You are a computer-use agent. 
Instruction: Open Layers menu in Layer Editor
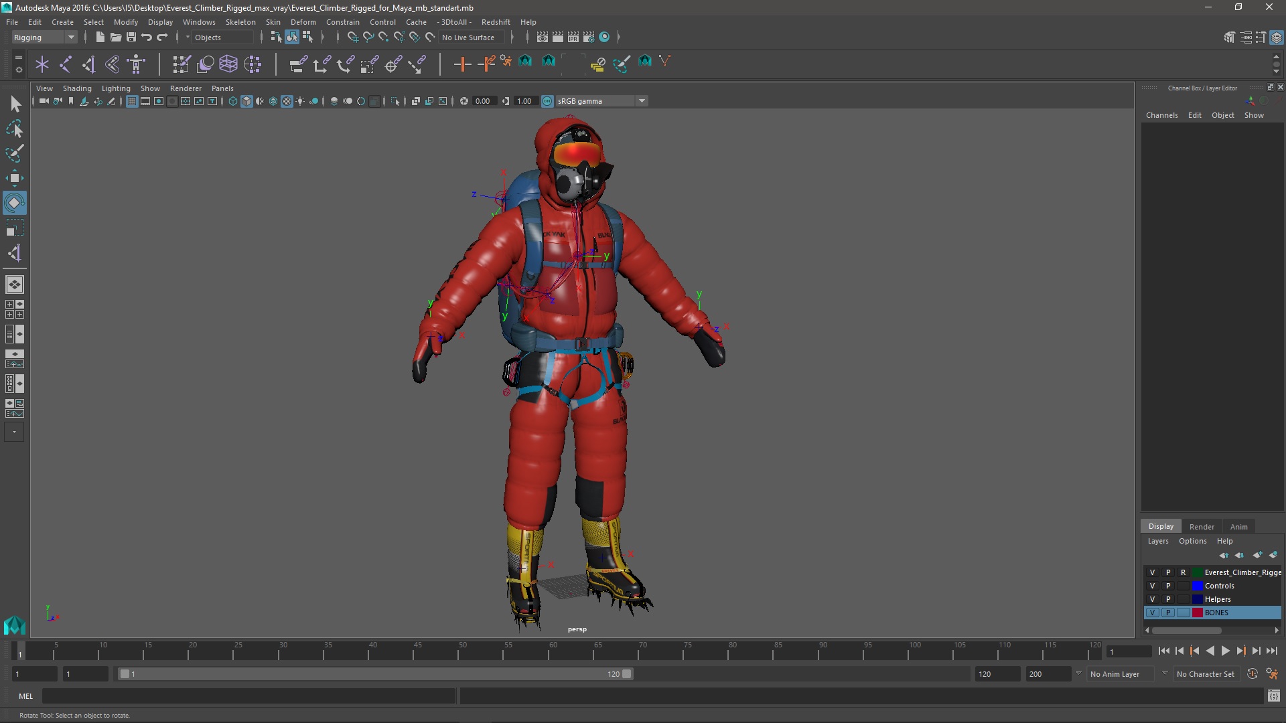1157,541
